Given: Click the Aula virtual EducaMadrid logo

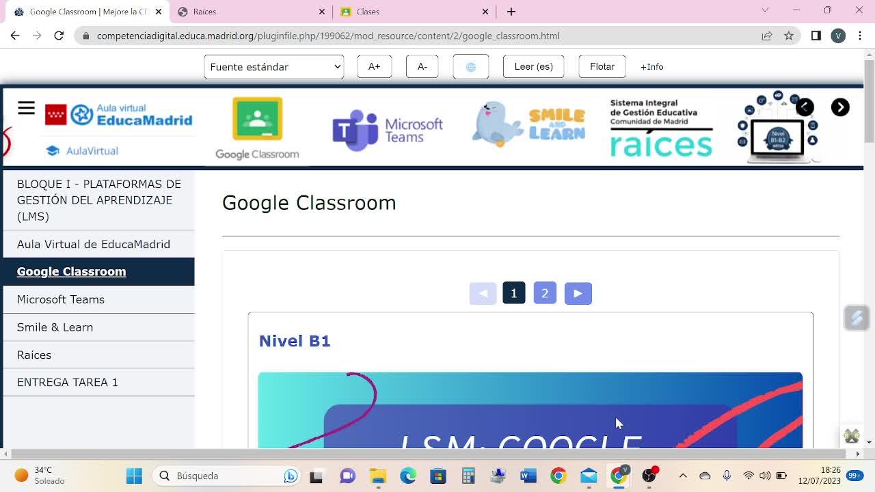Looking at the screenshot, I should [119, 115].
